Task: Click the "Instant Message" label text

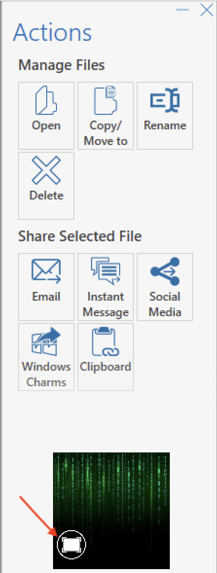Action: 106,304
